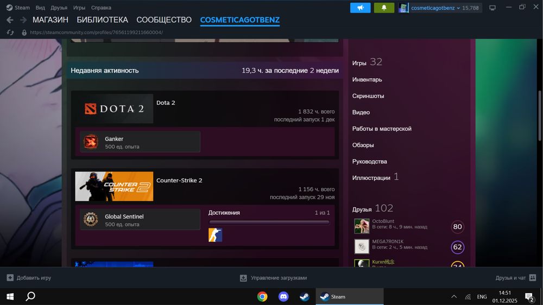Click the profile URL address

coord(96,33)
